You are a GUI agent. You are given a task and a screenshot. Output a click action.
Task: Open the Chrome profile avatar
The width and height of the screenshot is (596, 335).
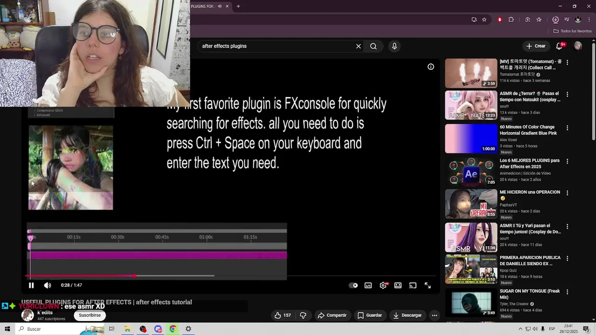[578, 20]
